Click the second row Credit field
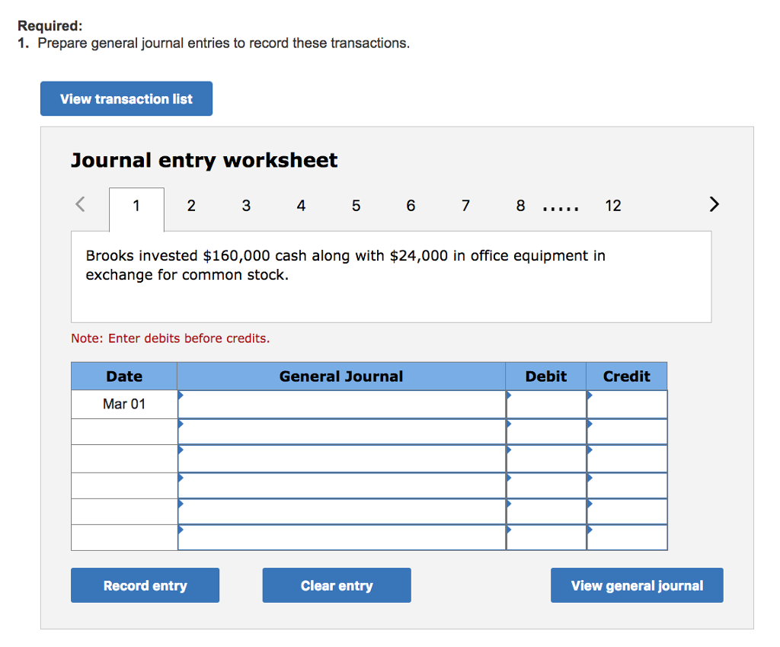The width and height of the screenshot is (780, 647). pyautogui.click(x=627, y=431)
